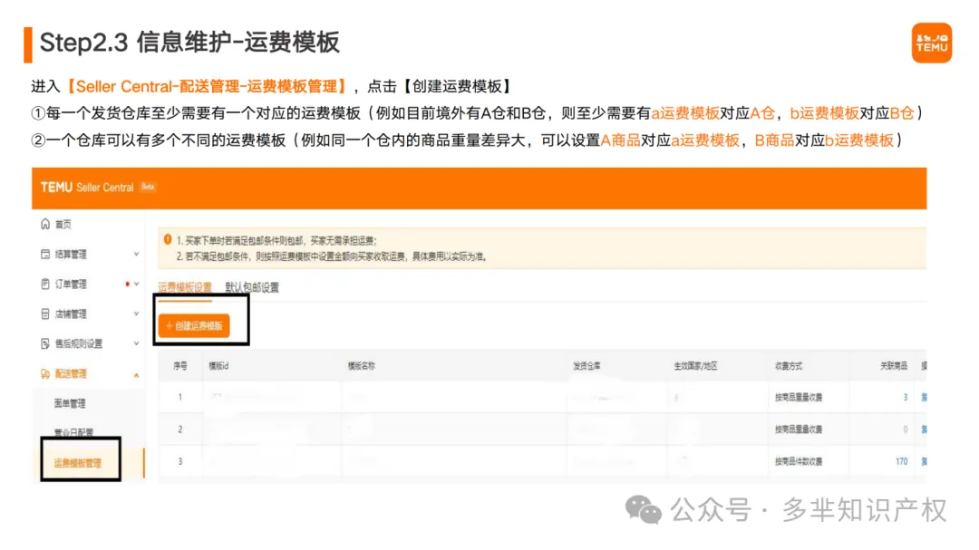
Task: Click the red notification dot on 订单管理
Action: [x=128, y=284]
